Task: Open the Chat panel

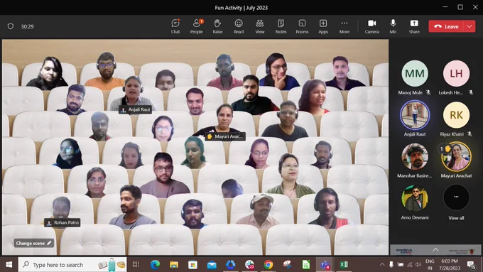Action: pyautogui.click(x=175, y=26)
